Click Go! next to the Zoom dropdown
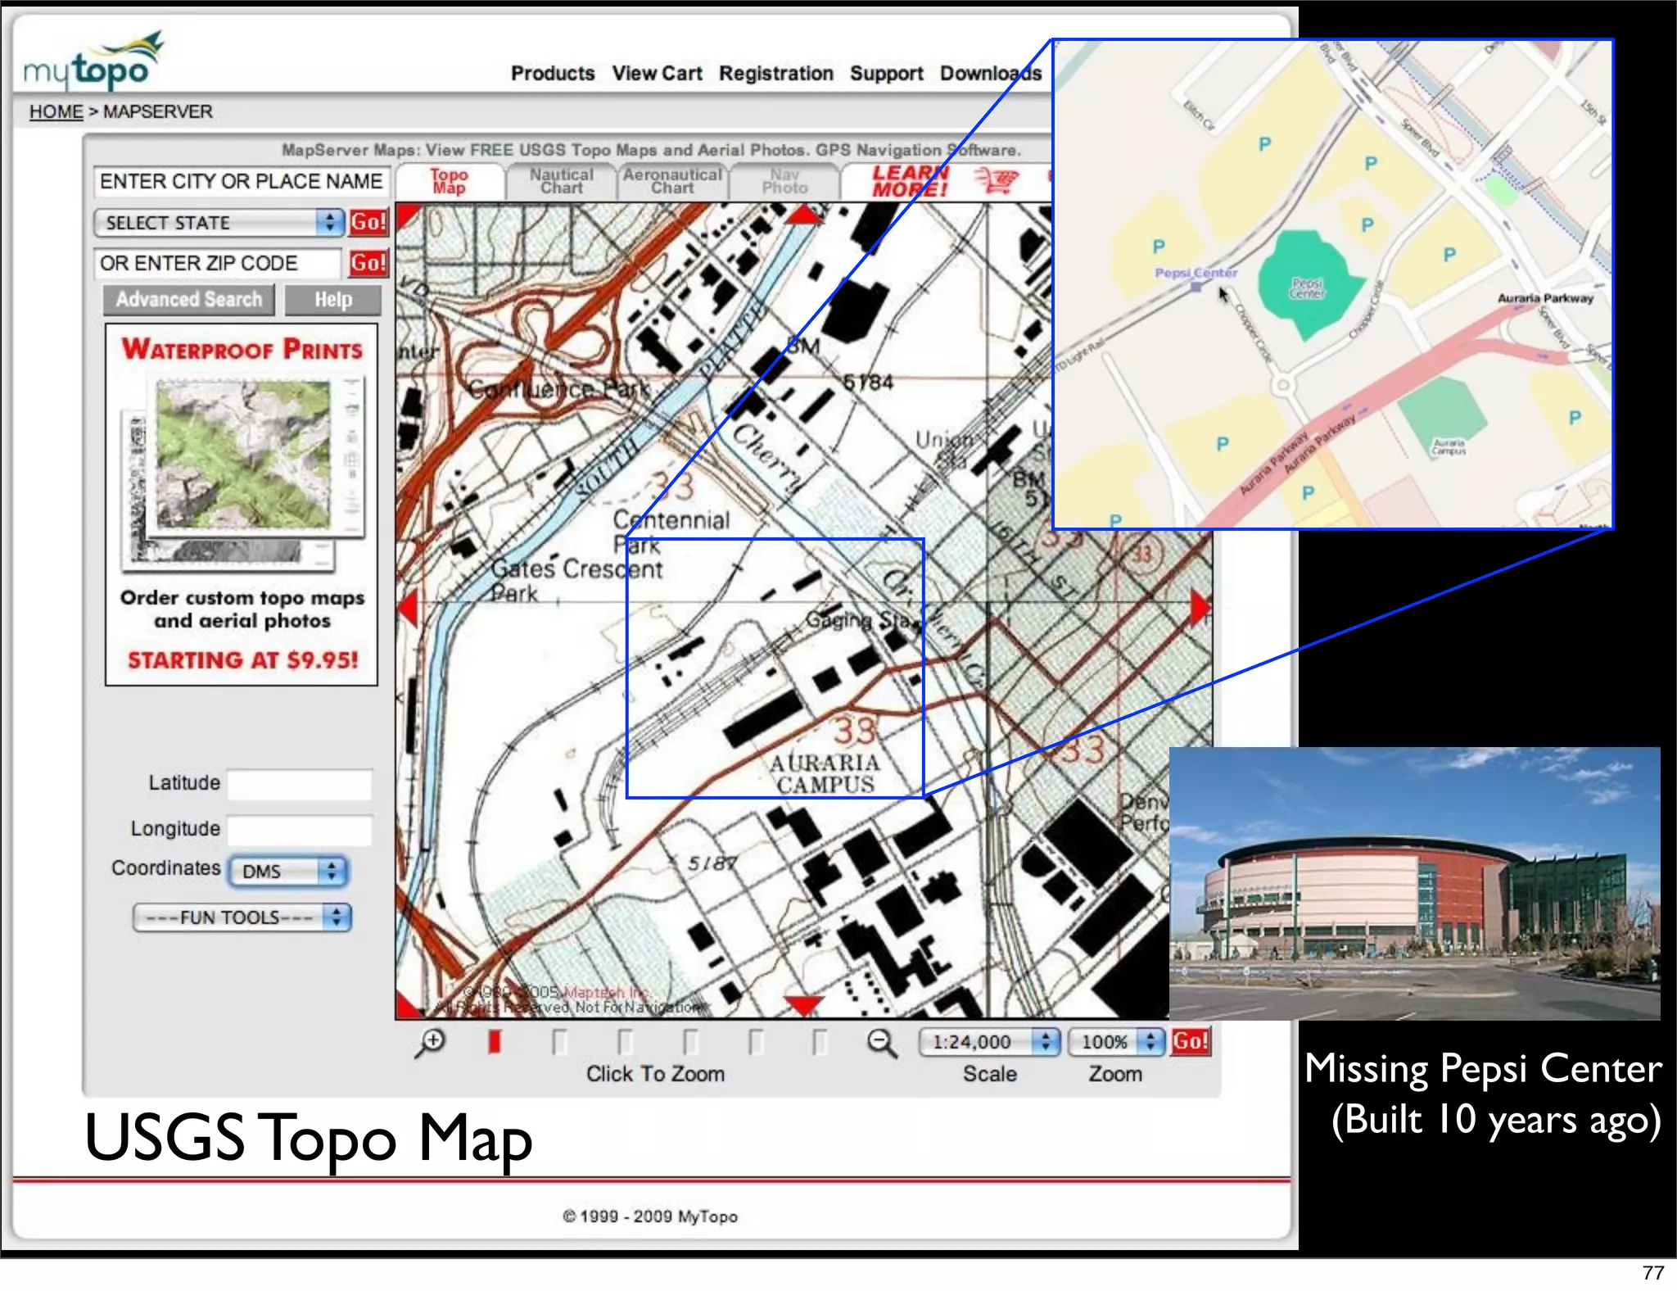Image resolution: width=1677 pixels, height=1291 pixels. [x=1191, y=1042]
